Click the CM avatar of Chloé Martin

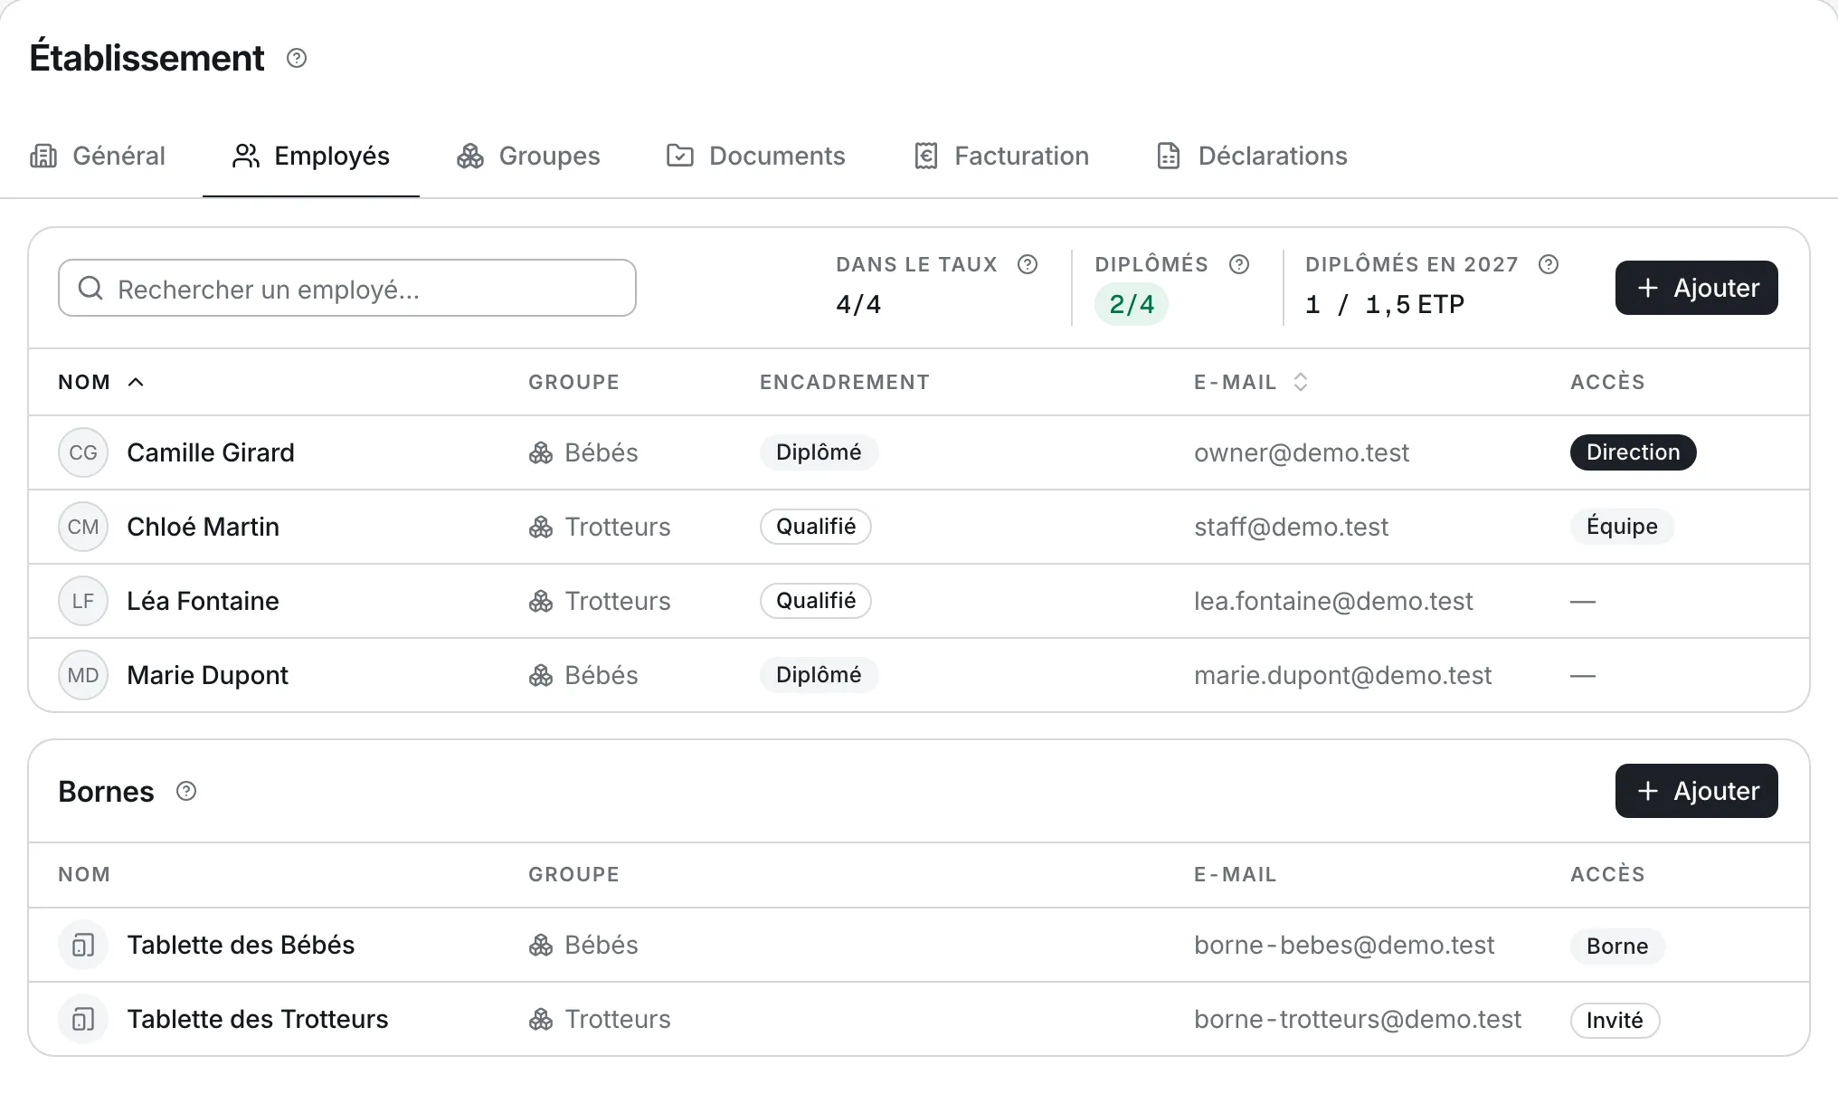click(x=83, y=527)
